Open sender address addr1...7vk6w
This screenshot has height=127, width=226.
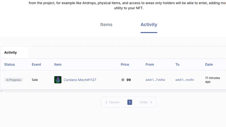[x=156, y=80]
